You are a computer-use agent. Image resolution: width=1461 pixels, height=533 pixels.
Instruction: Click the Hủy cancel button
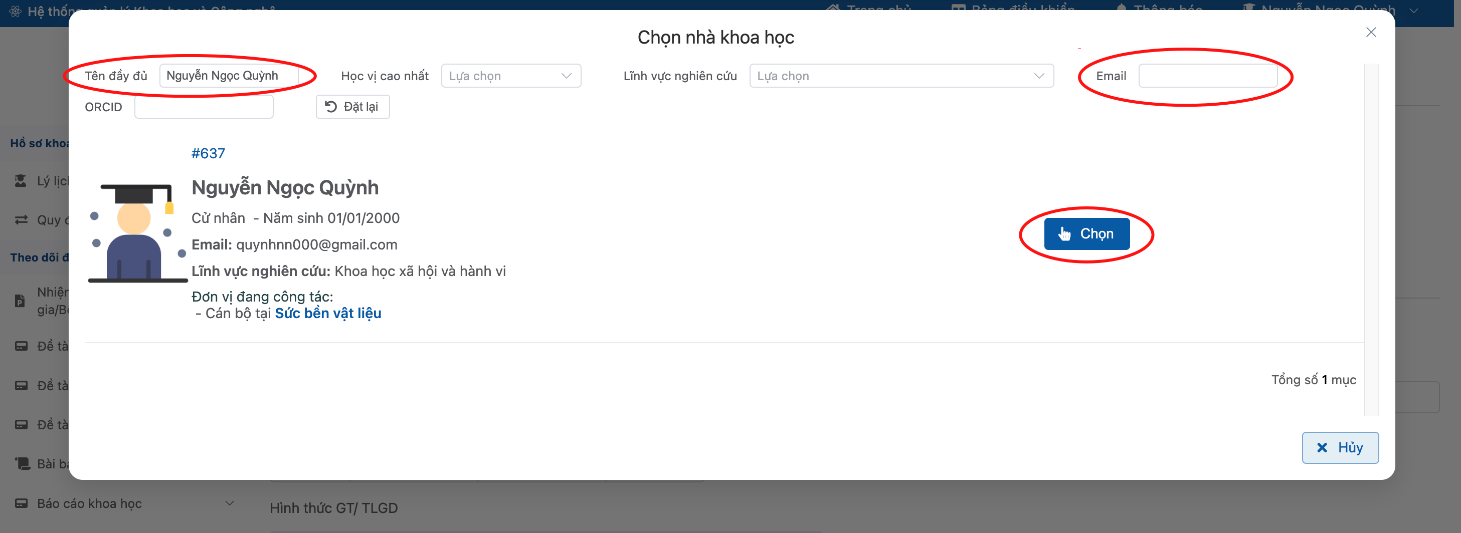(x=1340, y=447)
